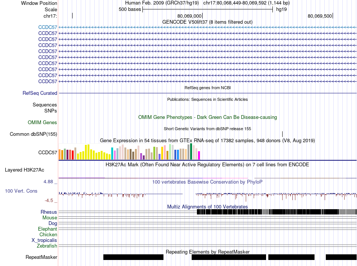This screenshot has width=357, height=266.
Task: Click the Sequences track label
Action: pos(45,105)
